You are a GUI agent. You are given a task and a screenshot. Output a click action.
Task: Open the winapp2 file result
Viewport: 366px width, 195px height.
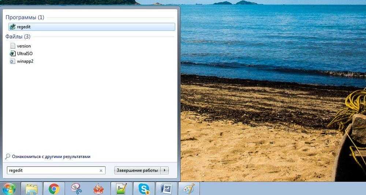click(x=25, y=61)
